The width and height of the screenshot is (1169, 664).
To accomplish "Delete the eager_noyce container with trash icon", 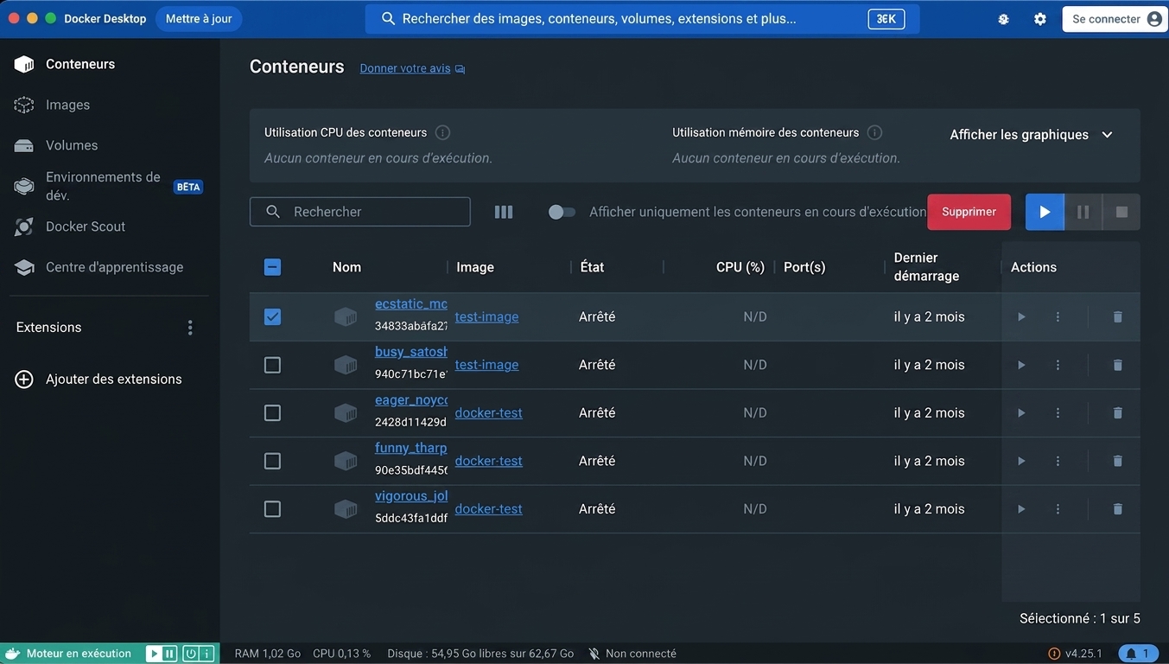I will [1117, 413].
